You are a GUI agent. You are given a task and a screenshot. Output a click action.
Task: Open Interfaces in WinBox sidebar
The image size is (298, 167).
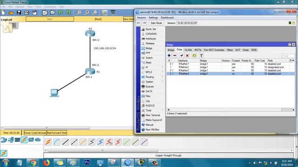[151, 39]
